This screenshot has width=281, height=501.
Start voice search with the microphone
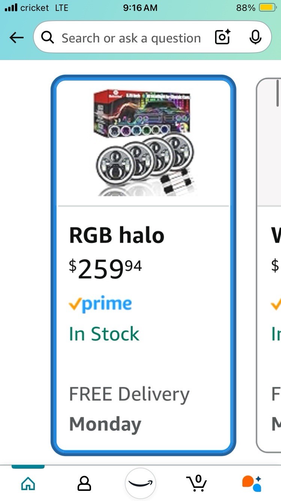[x=255, y=38]
